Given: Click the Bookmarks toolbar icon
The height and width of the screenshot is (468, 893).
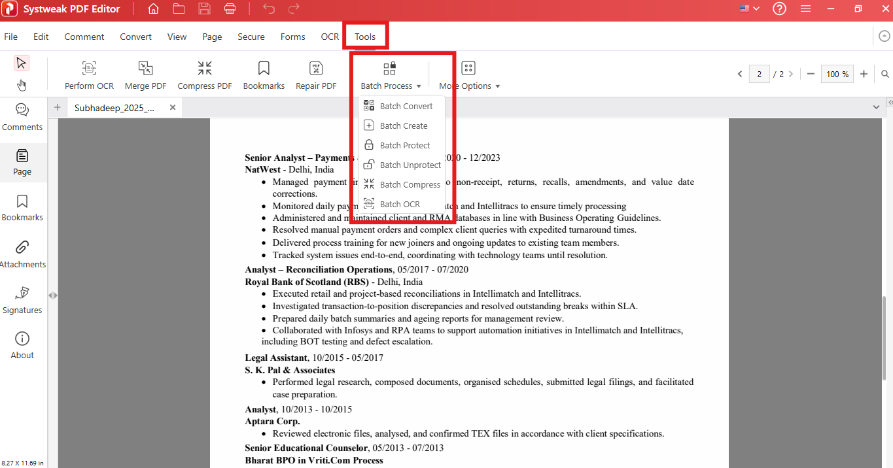Looking at the screenshot, I should coord(264,75).
